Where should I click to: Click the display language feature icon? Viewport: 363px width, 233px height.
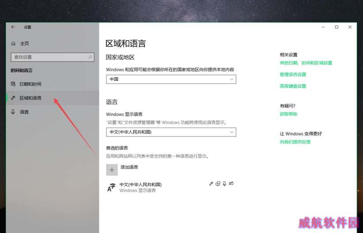tap(211, 184)
